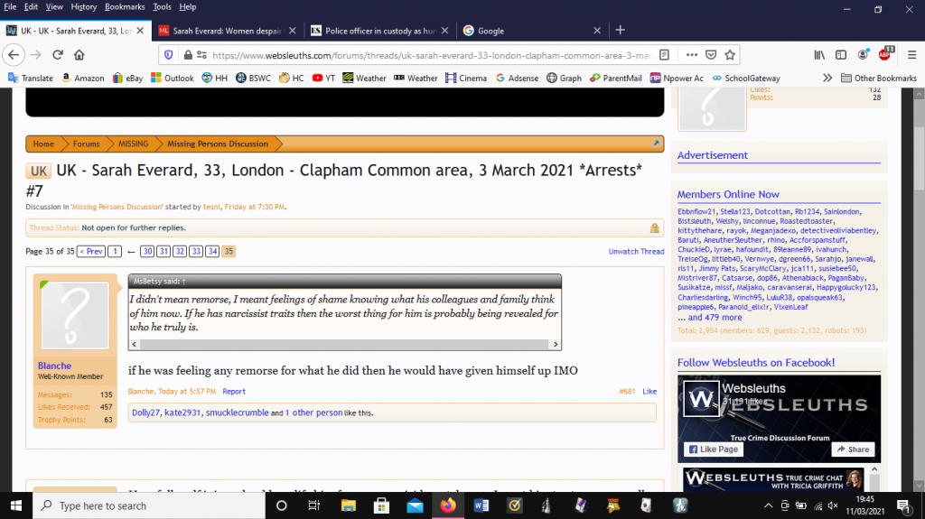
Task: Expand the Other Bookmarks folder
Action: [x=878, y=79]
